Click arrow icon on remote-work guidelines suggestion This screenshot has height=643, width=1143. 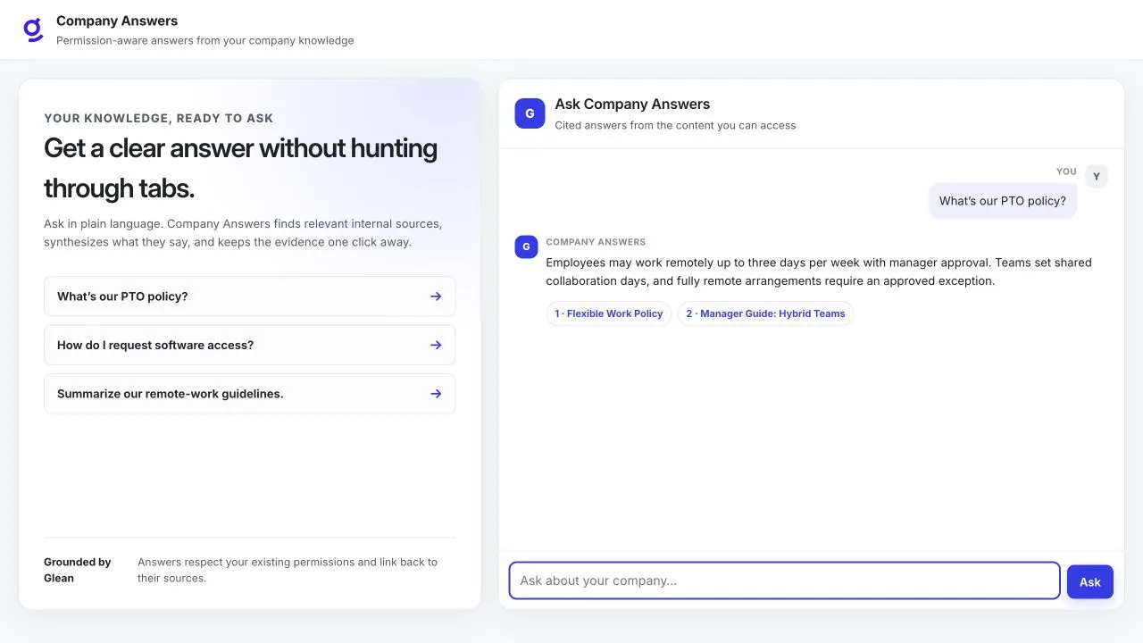436,394
